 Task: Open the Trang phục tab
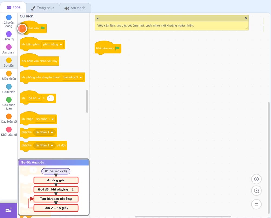coord(43,8)
